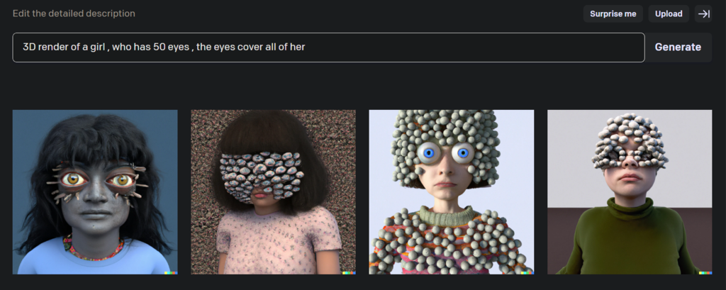
Task: Click the color watermark on the gray-faced girl image
Action: click(171, 273)
